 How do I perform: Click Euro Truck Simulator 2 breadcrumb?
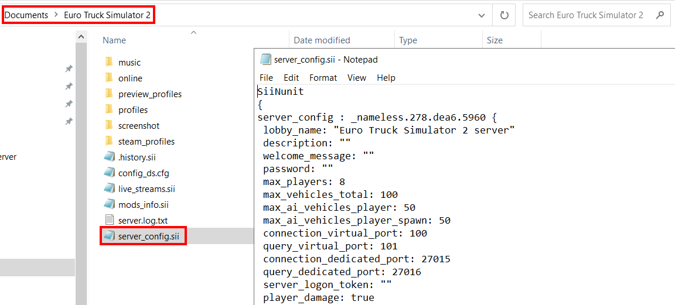click(107, 15)
